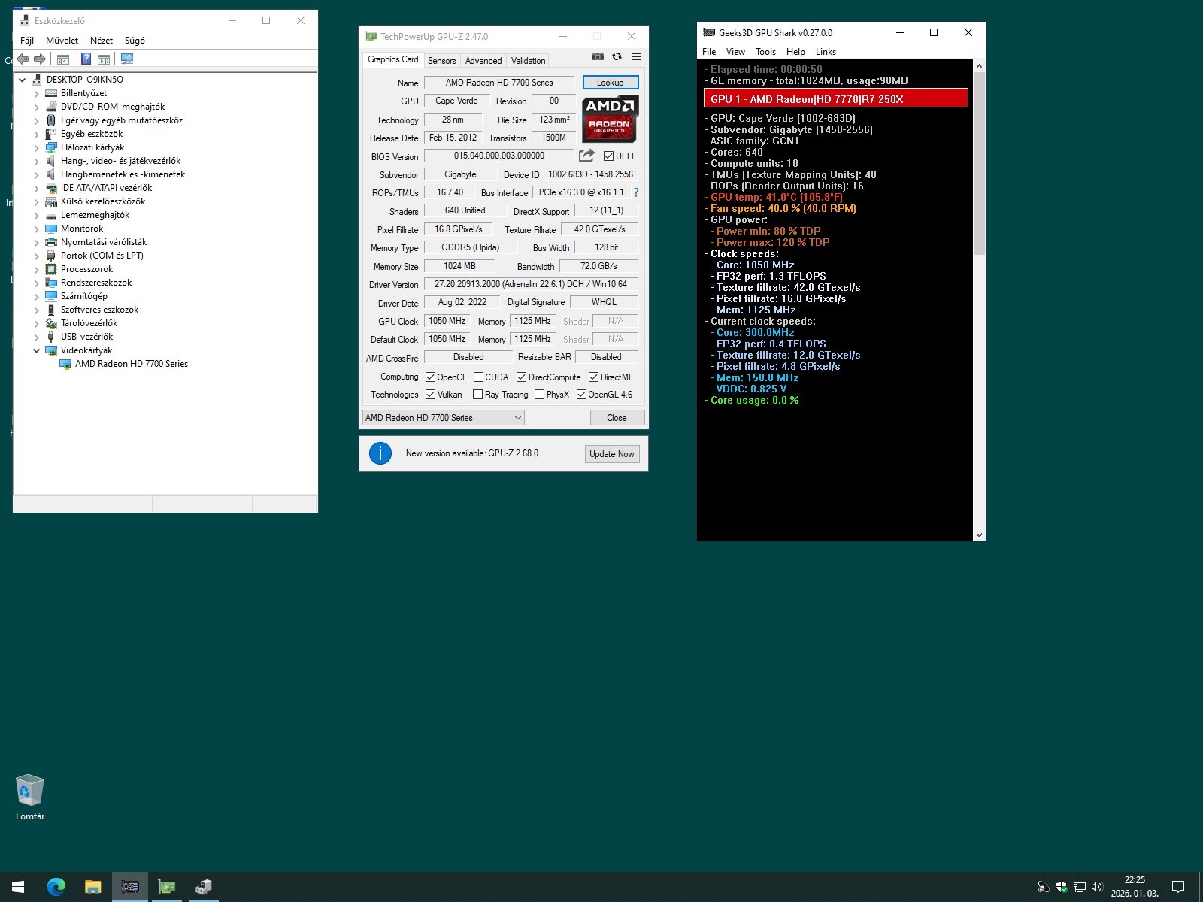Click the GPU-Z taskbar icon

click(167, 887)
